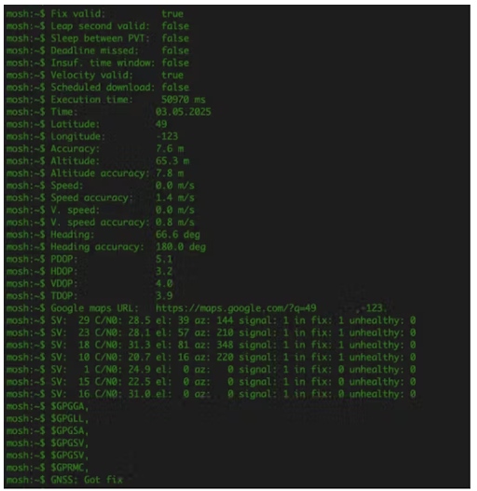Image resolution: width=477 pixels, height=491 pixels.
Task: Select the Scheduled download false value
Action: click(x=175, y=88)
